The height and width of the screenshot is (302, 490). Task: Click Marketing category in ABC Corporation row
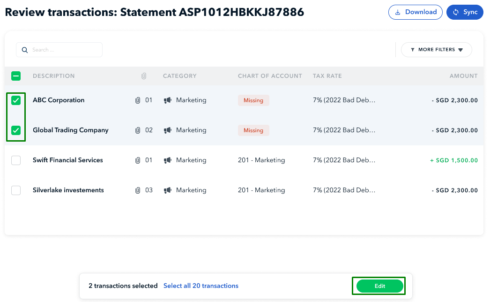[191, 100]
